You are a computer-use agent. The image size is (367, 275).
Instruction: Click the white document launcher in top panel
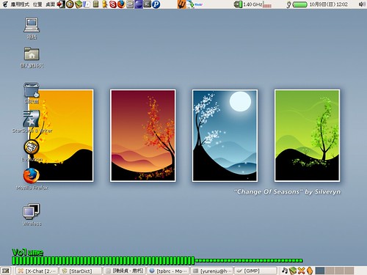tap(87, 4)
